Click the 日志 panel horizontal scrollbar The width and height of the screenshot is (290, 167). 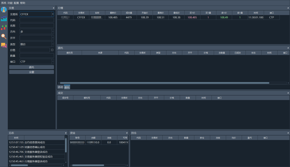[19, 165]
